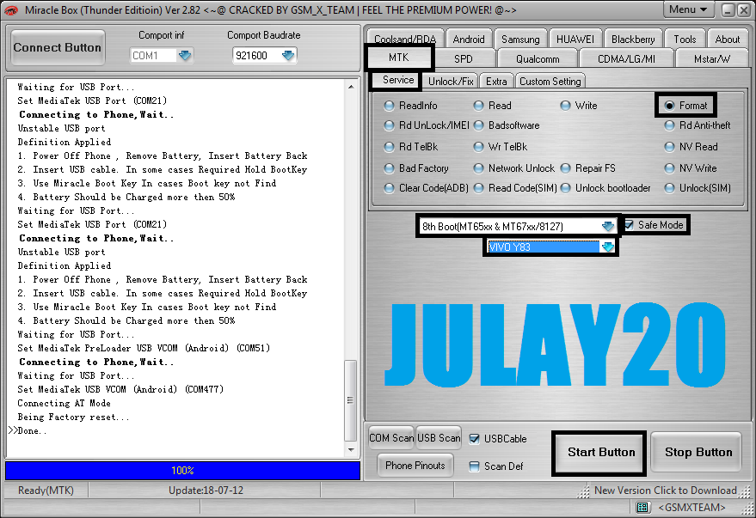Open Phone Pinouts
The width and height of the screenshot is (756, 518).
click(415, 466)
